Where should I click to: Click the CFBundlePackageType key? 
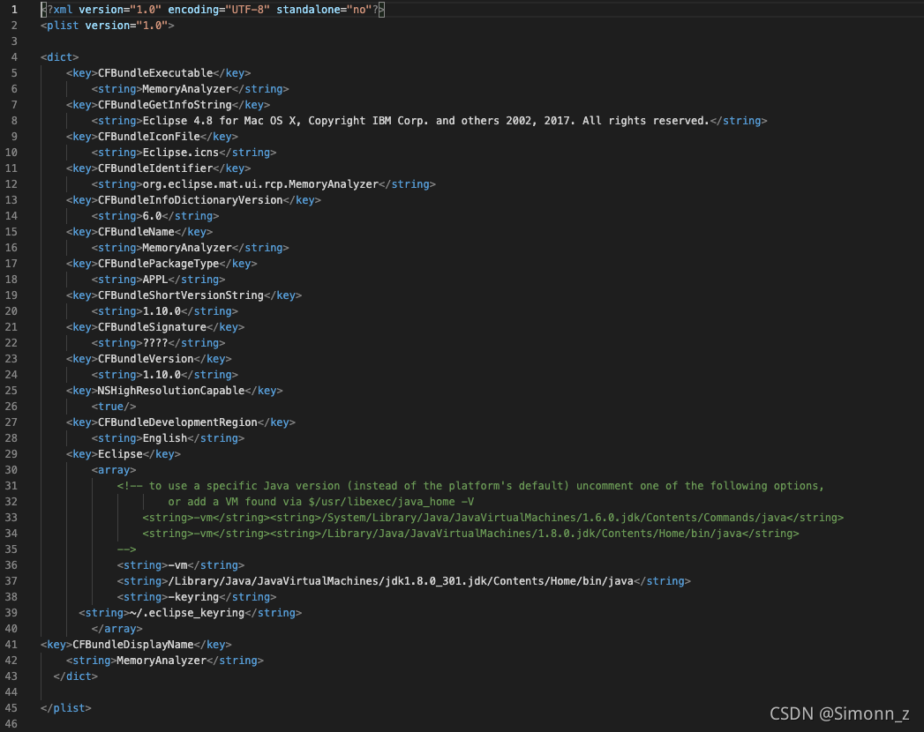tap(158, 264)
